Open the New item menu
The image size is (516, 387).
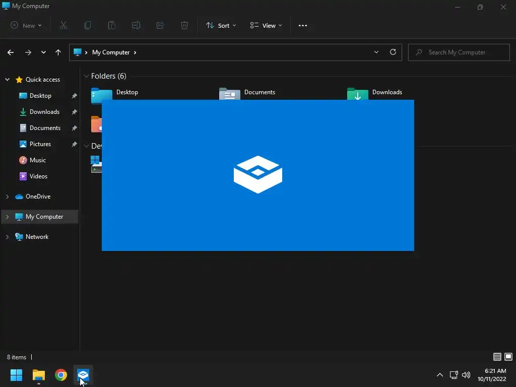[26, 25]
